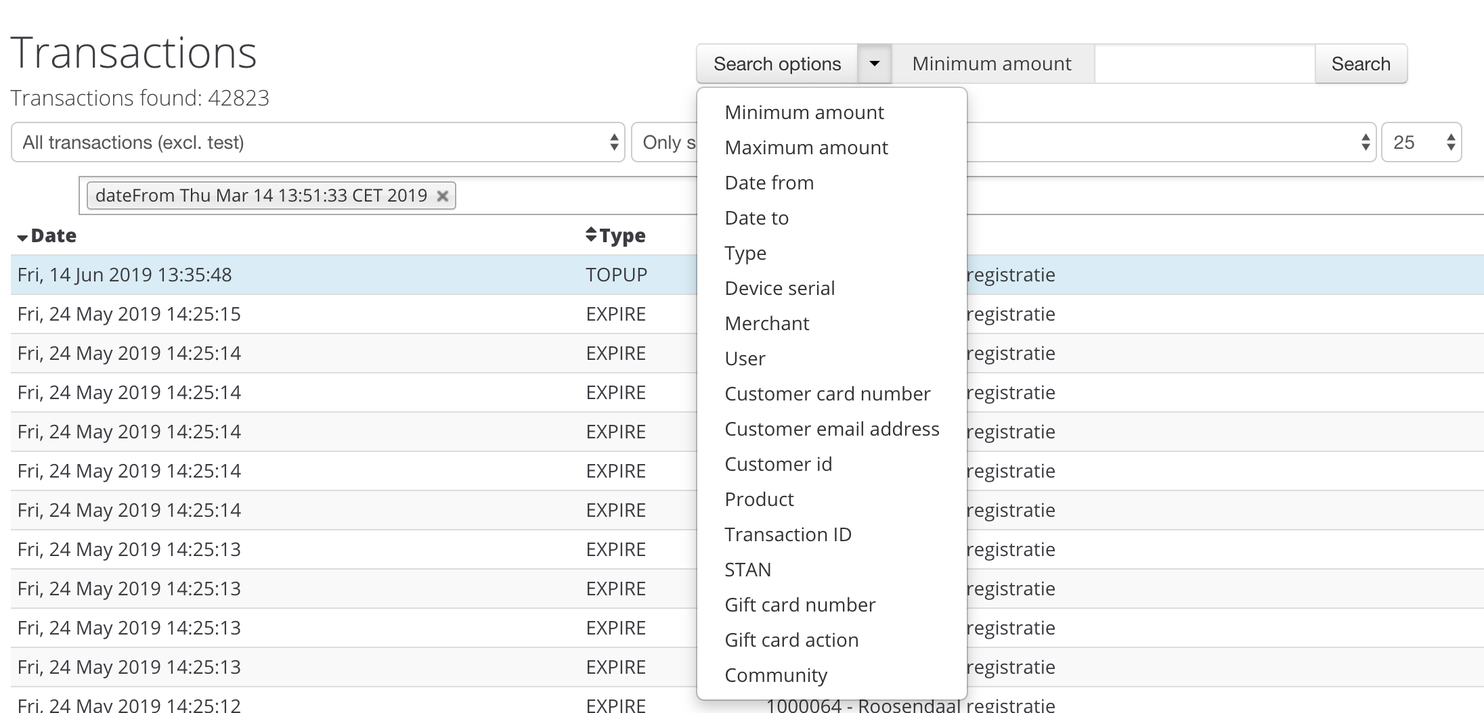The width and height of the screenshot is (1484, 713).
Task: Open the Search options caret dropdown
Action: tap(875, 64)
